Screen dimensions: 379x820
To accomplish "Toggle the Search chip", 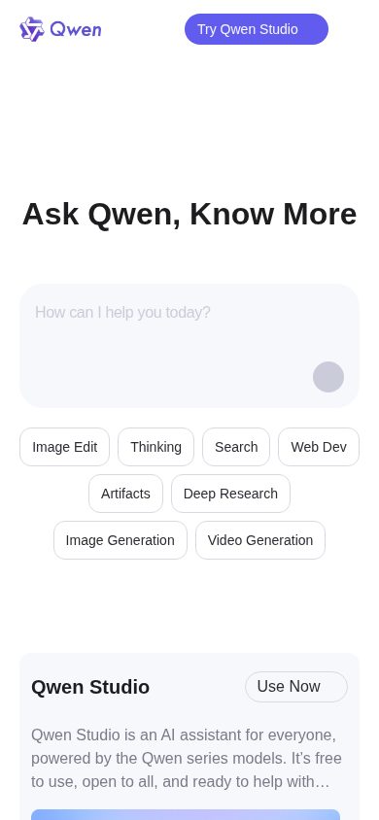I will (236, 447).
